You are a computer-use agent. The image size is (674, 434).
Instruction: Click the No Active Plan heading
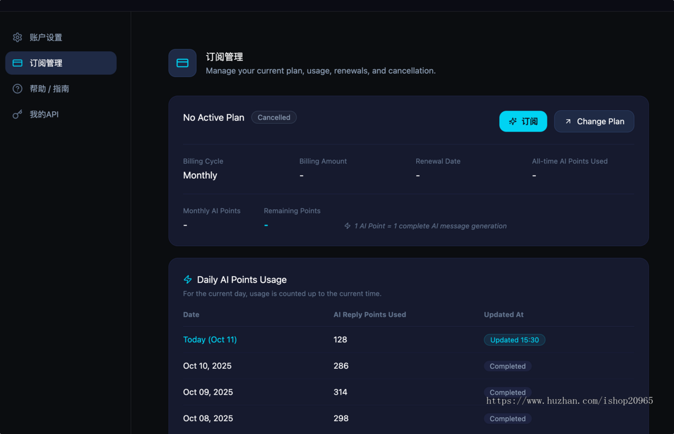click(x=213, y=117)
